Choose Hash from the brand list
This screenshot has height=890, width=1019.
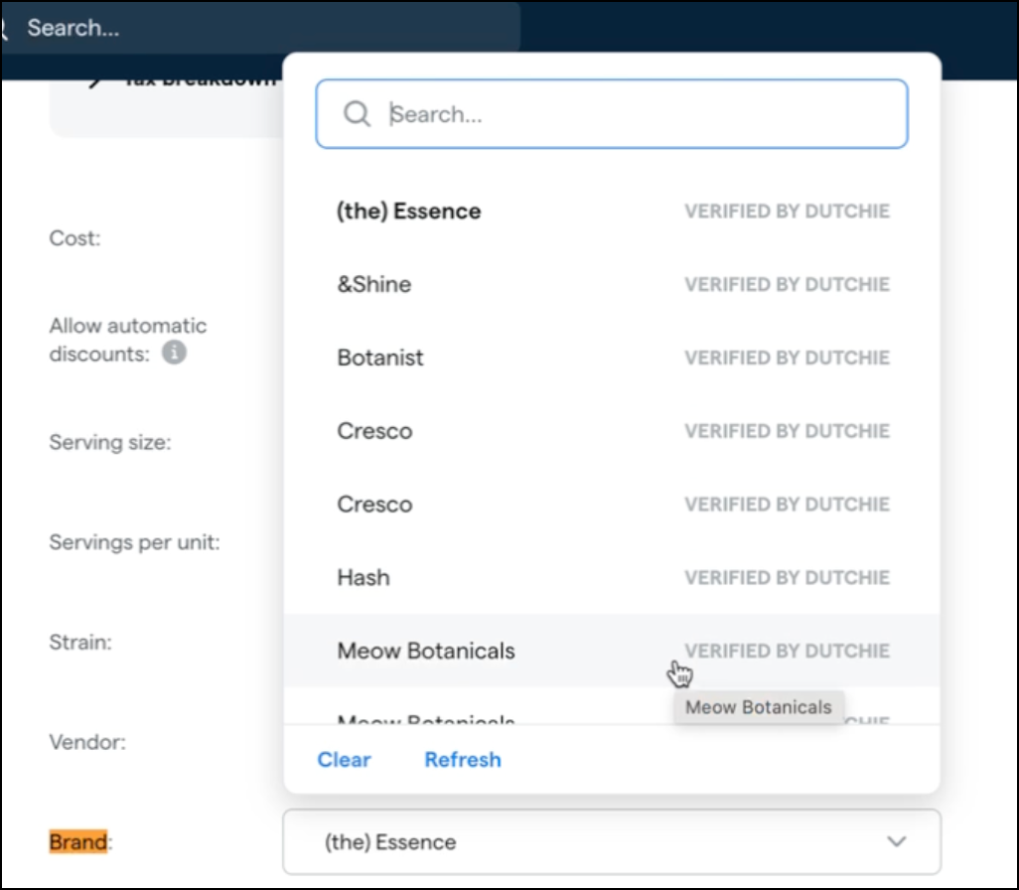tap(612, 577)
